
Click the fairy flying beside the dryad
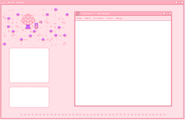[40, 22]
